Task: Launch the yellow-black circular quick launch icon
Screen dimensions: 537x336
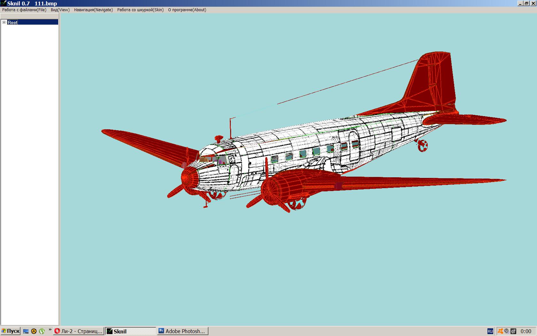Action: pos(34,331)
